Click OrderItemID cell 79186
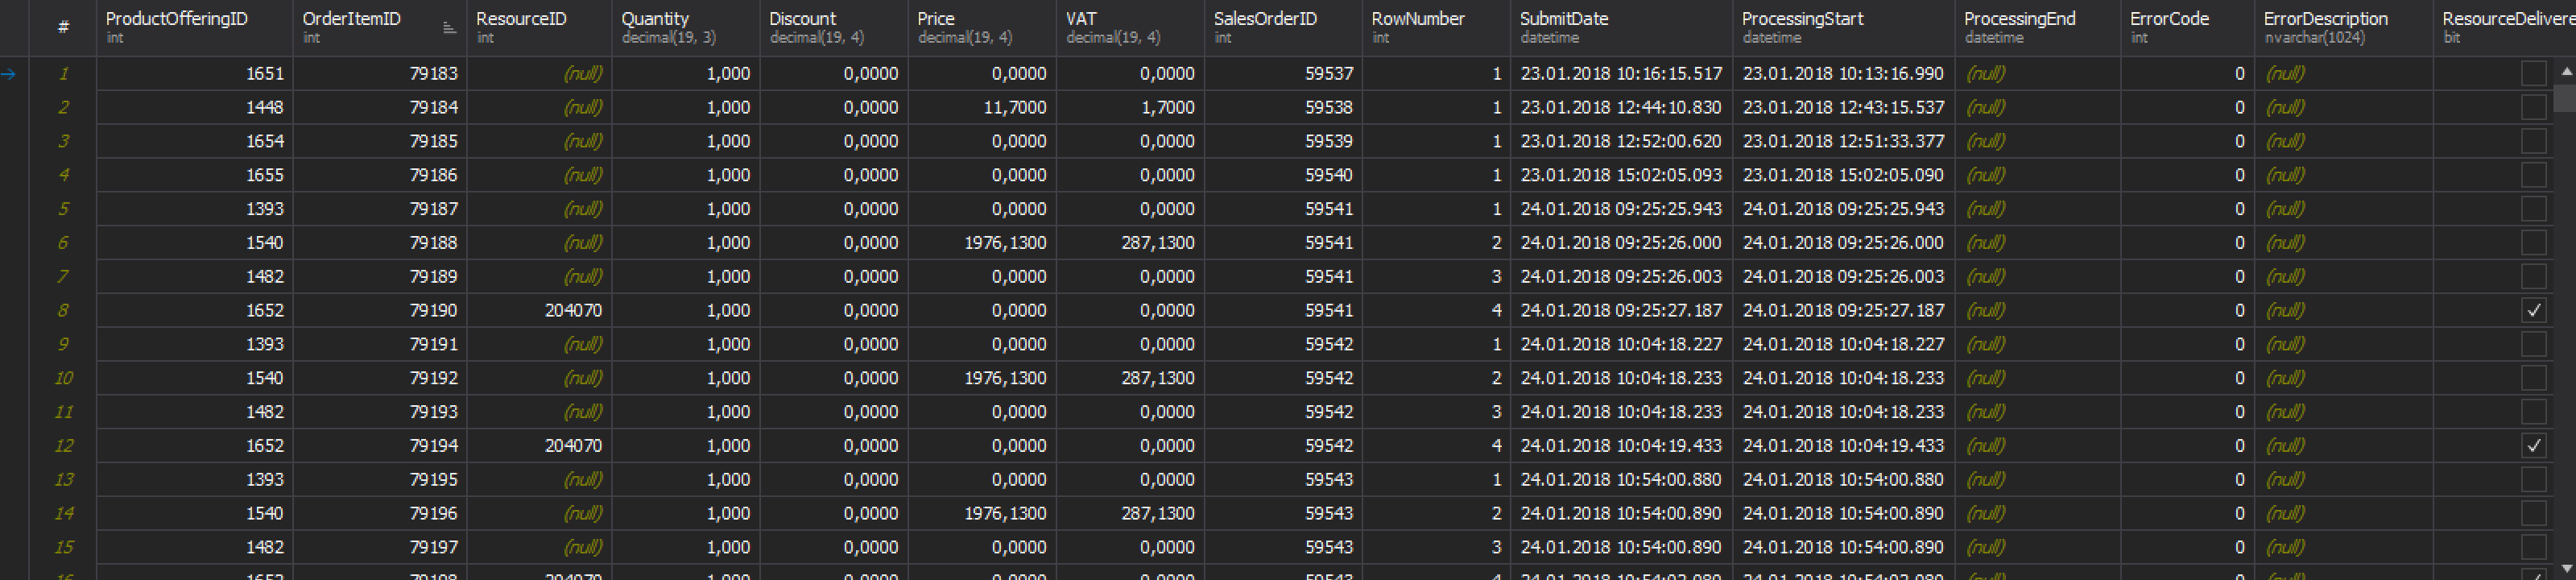 (380, 175)
